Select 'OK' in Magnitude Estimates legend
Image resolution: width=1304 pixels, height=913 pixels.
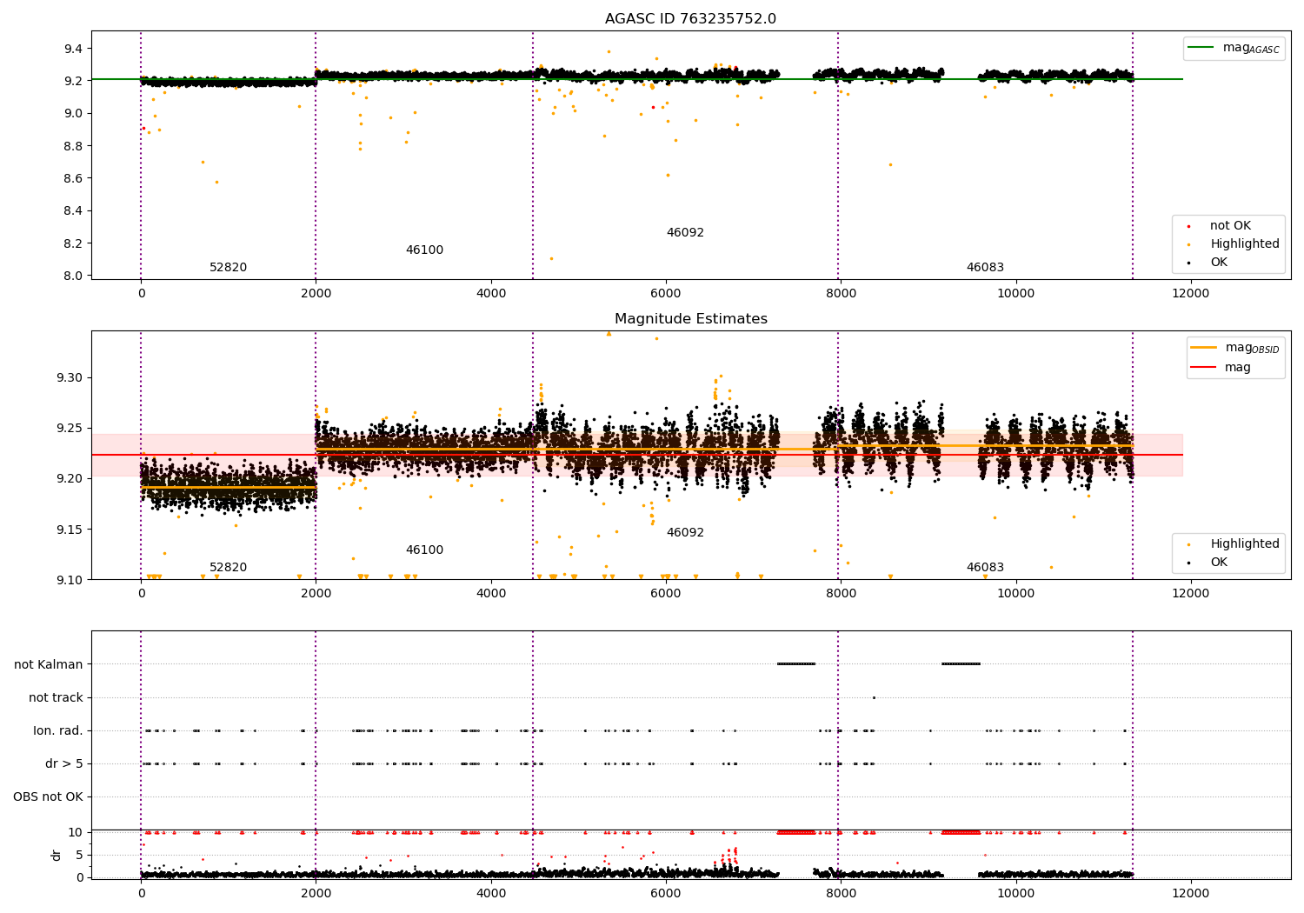1219,563
